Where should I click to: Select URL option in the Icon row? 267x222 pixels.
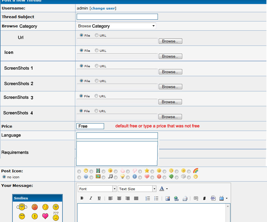click(x=97, y=51)
